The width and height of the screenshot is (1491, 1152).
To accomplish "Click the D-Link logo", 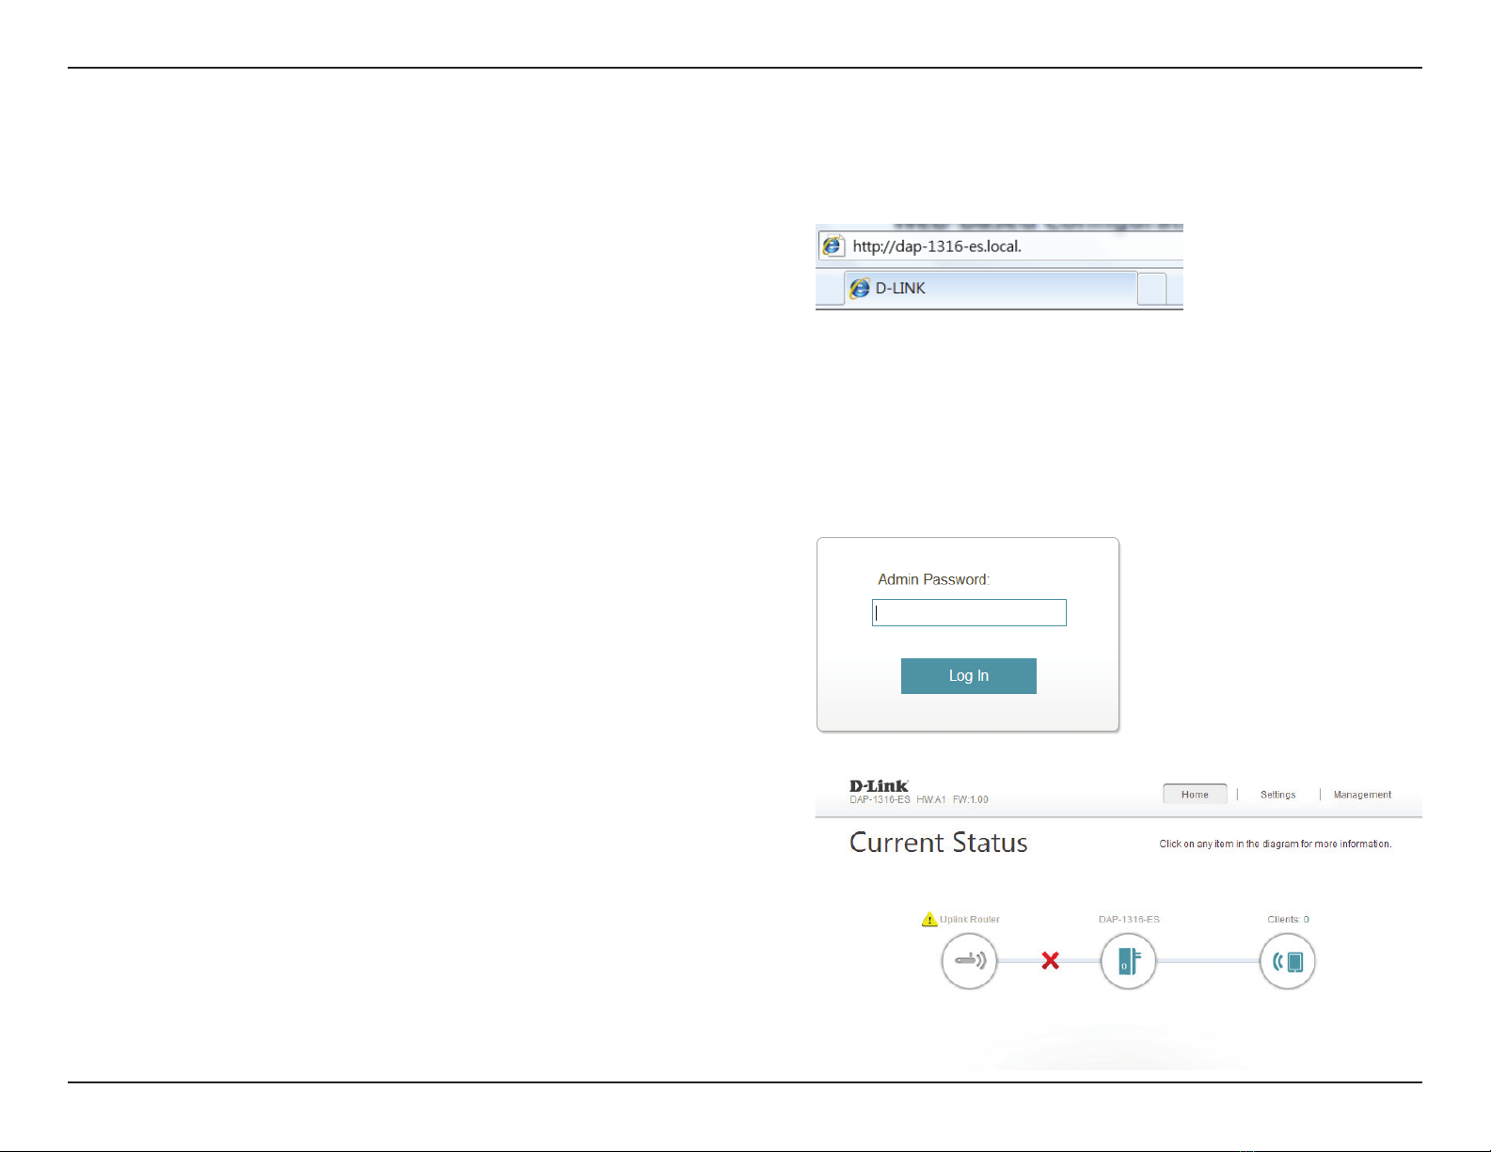I will point(879,786).
